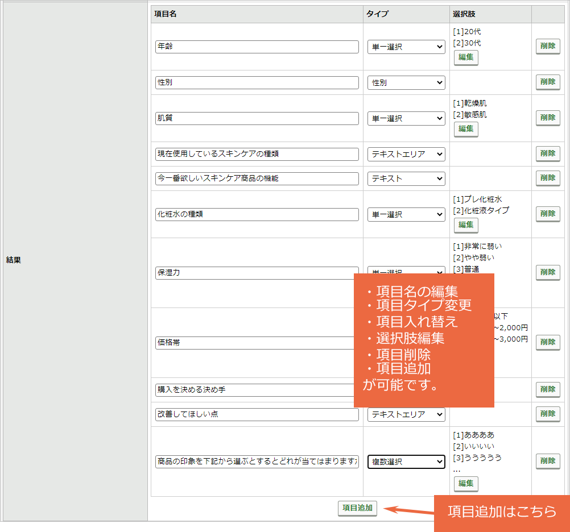
Task: Click the [2]やや弱い choice text
Action: pyautogui.click(x=474, y=258)
